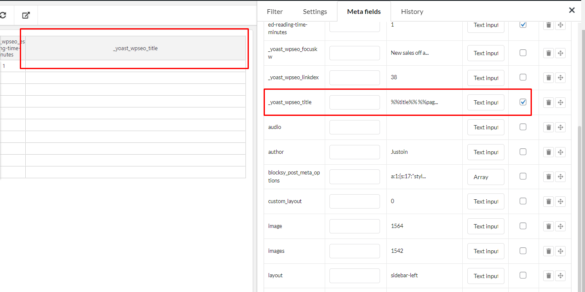The image size is (585, 292).
Task: Click the title input for layout
Action: 355,276
